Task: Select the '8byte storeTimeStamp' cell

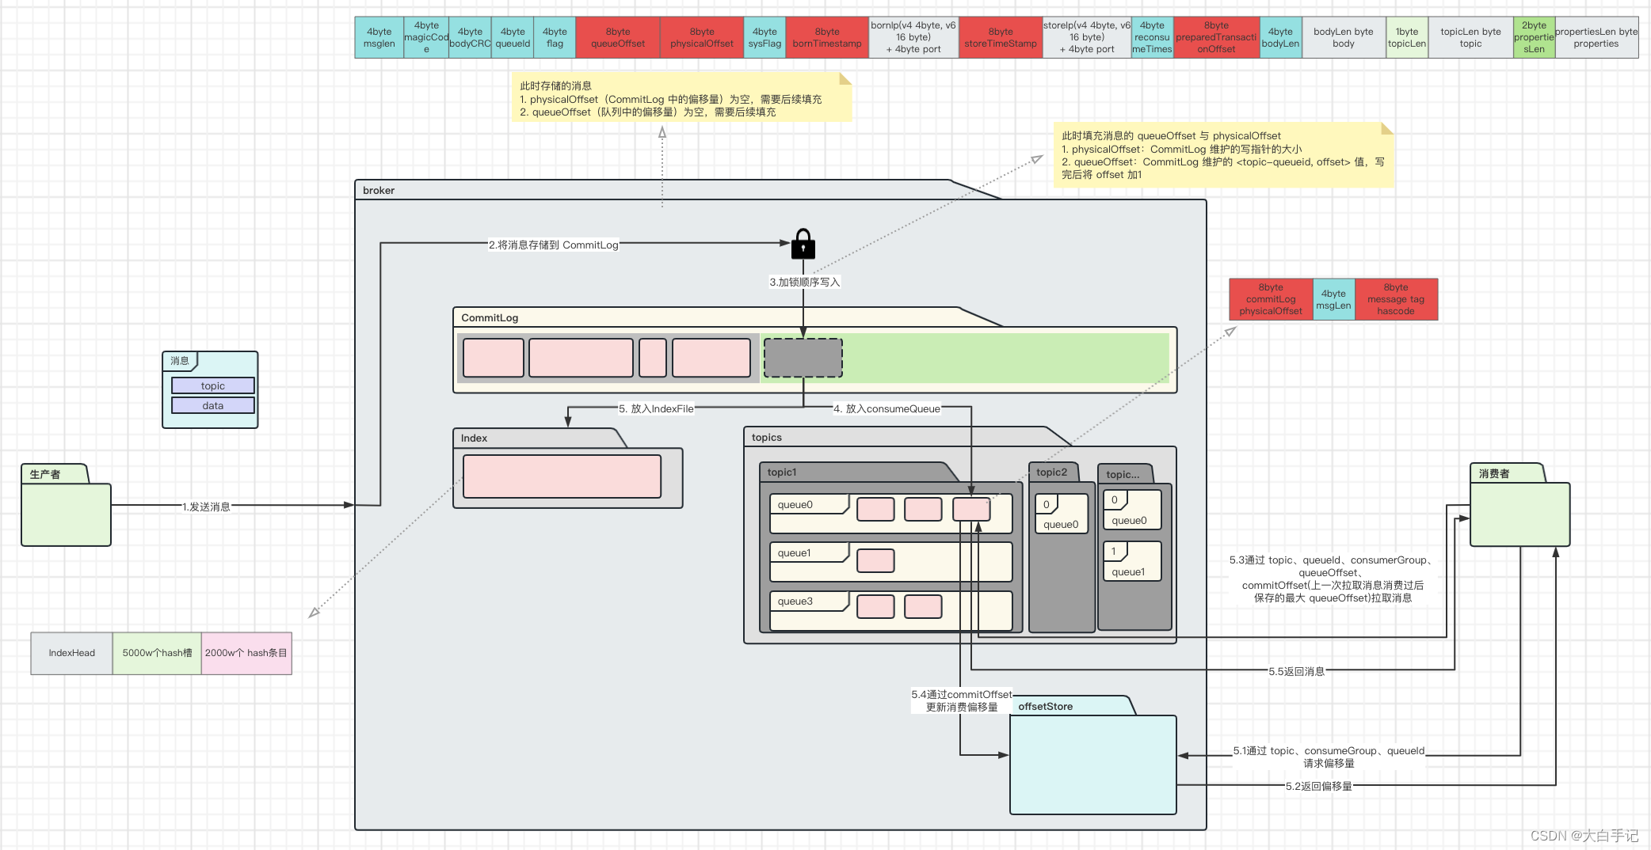Action: coord(1001,37)
